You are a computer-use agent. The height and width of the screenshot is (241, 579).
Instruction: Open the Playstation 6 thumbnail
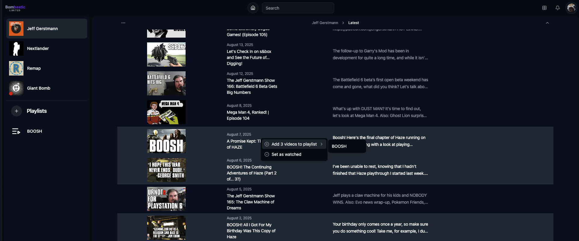pyautogui.click(x=166, y=199)
